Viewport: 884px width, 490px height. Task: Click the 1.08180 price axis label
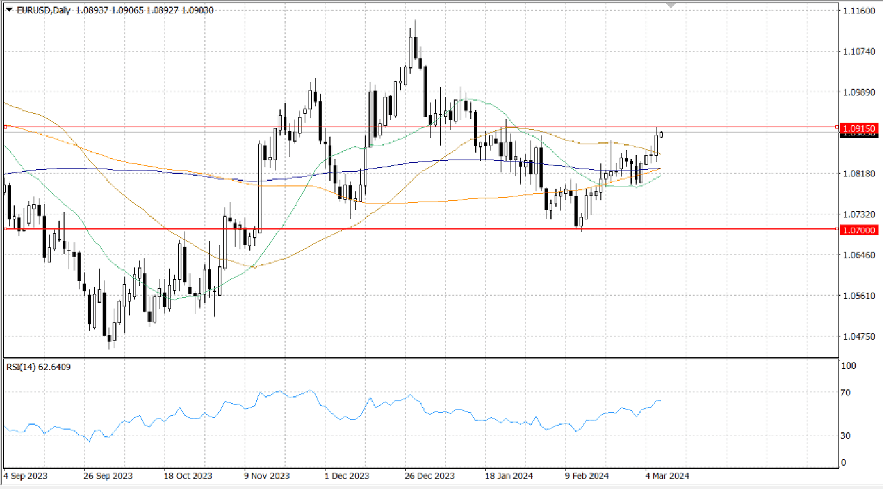click(859, 173)
